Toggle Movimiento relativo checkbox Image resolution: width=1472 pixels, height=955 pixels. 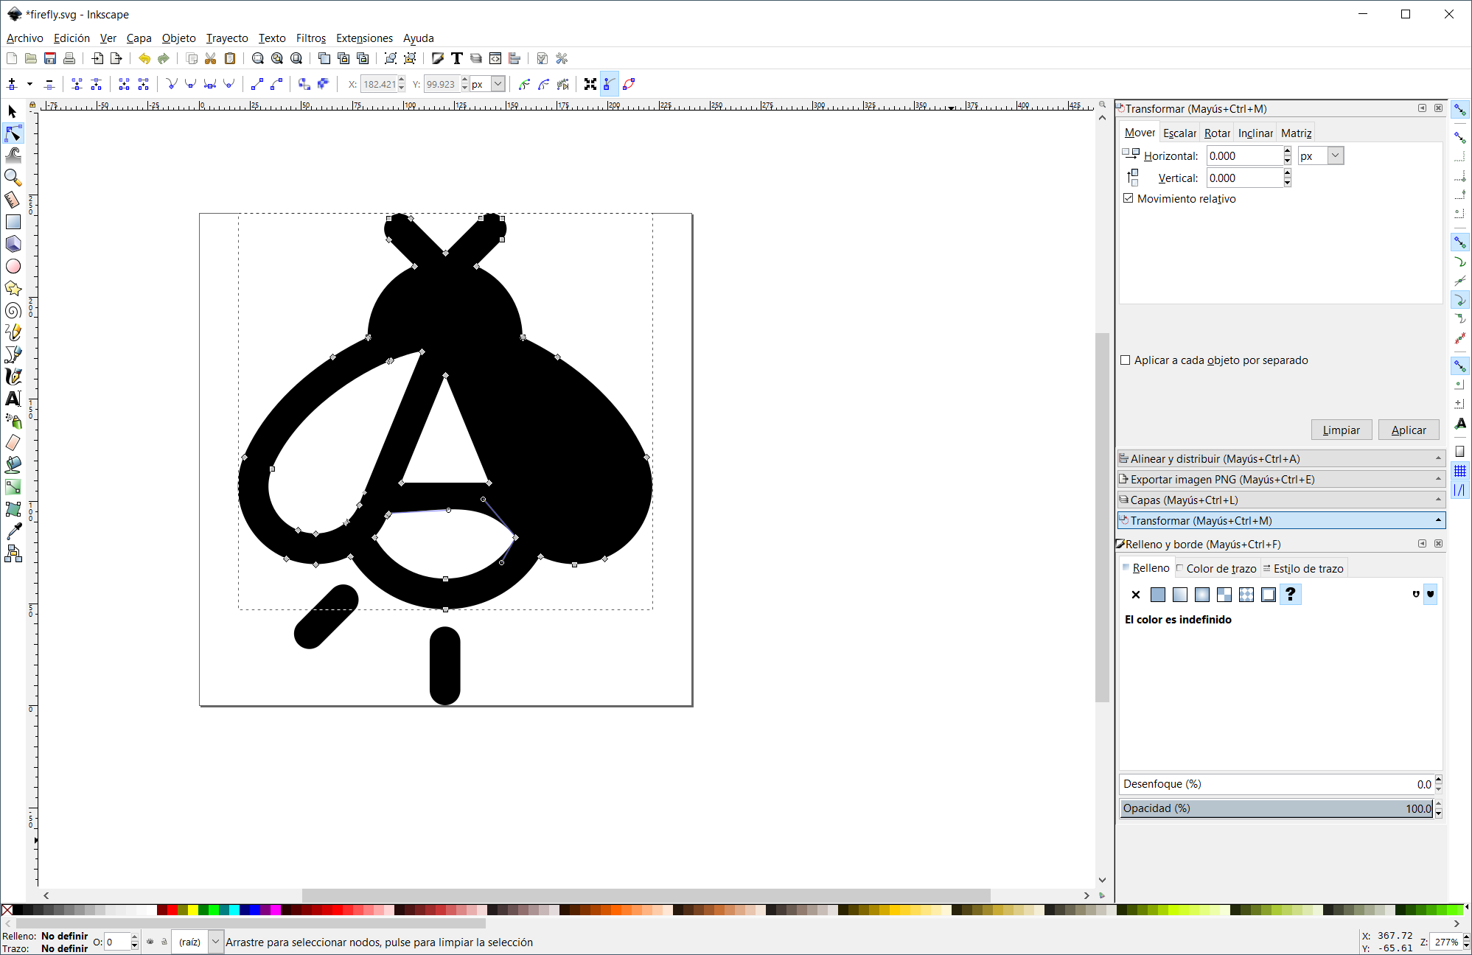click(x=1129, y=198)
